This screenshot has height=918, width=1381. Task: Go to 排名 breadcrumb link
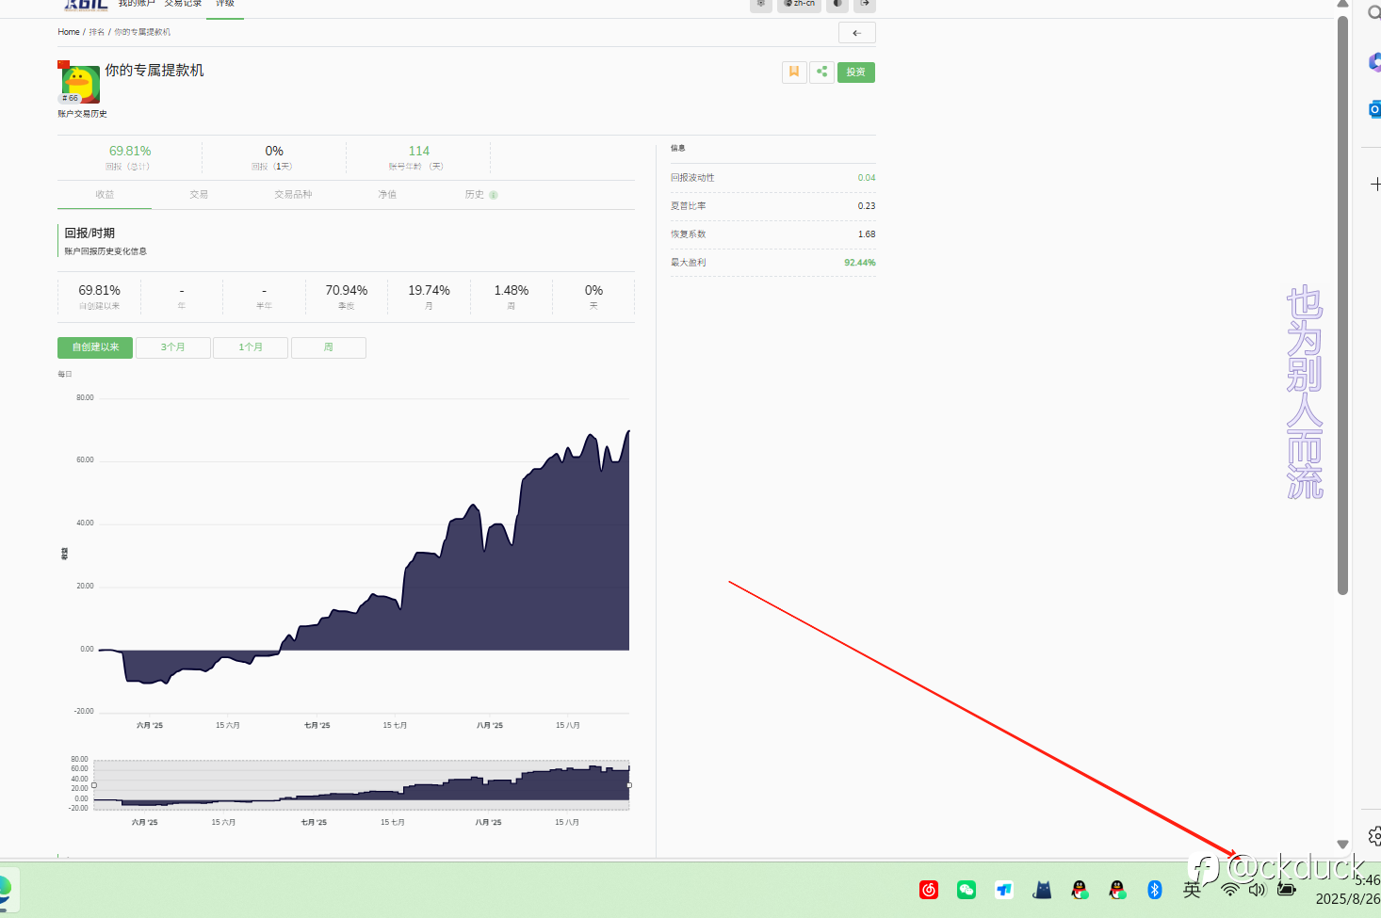pos(96,32)
